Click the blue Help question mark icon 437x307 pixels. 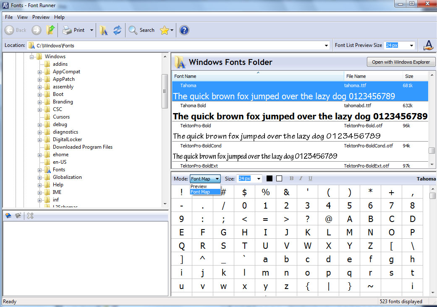pyautogui.click(x=184, y=30)
